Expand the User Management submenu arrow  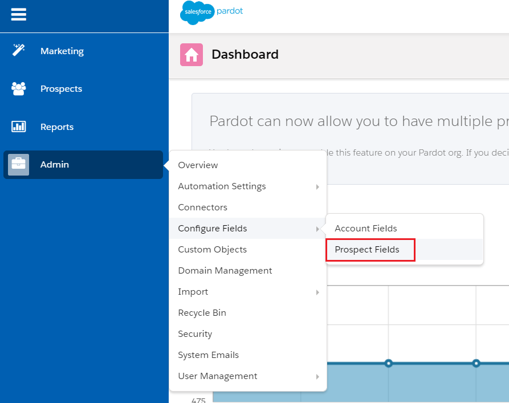tap(317, 377)
